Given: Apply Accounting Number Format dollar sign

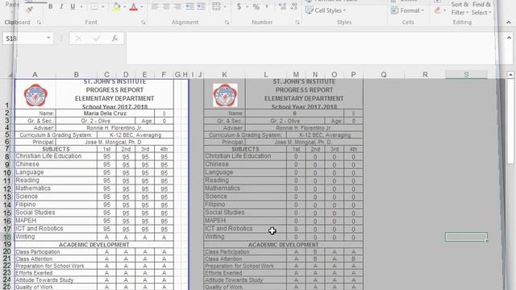Looking at the screenshot, I should click(x=239, y=6).
